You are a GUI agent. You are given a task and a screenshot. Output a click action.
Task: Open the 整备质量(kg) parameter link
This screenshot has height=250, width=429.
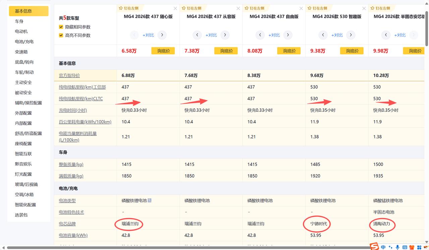tap(71, 164)
